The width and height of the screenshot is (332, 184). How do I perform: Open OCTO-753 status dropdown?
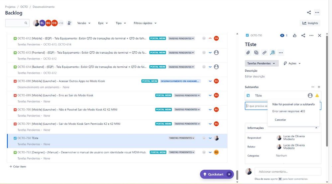click(181, 152)
